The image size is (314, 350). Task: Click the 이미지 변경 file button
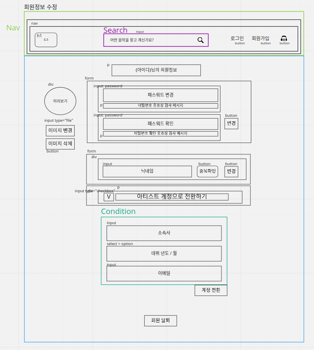[60, 131]
